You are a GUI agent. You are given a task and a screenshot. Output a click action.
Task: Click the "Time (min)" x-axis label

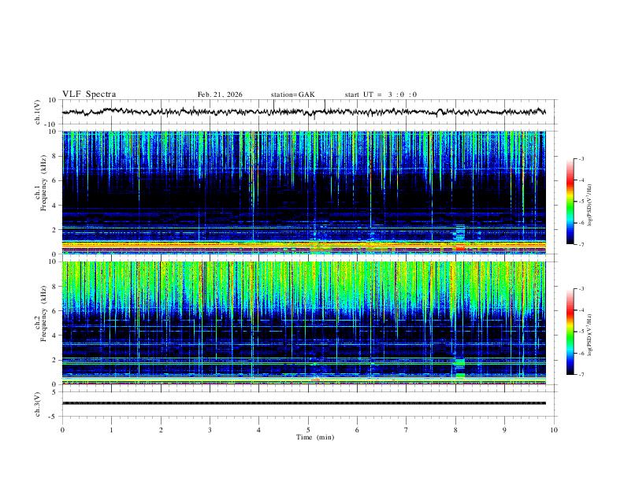pyautogui.click(x=315, y=437)
